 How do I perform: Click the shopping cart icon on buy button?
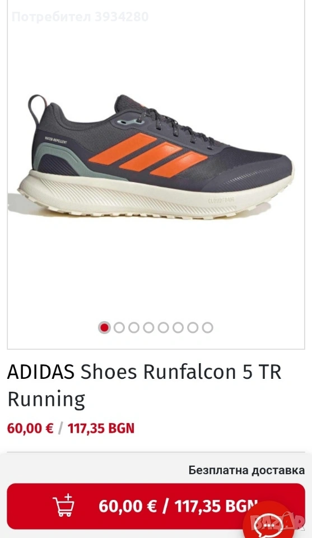click(63, 505)
